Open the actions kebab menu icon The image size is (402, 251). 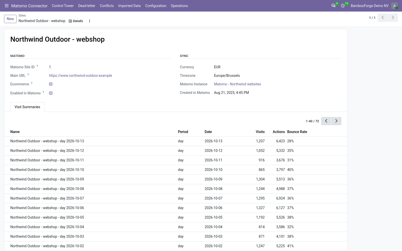[x=89, y=21]
